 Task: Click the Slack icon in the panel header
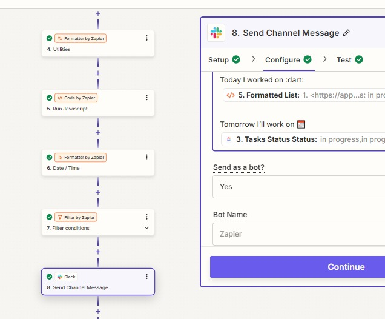click(x=216, y=33)
